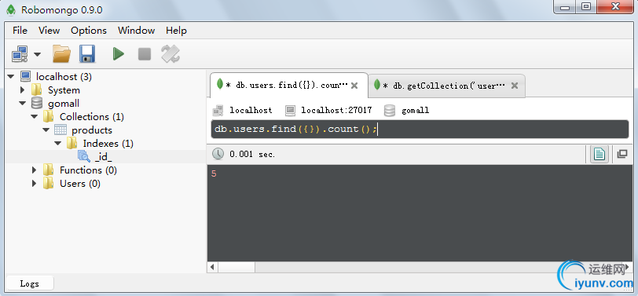Collapse the localhost (3) server node
Image resolution: width=638 pixels, height=296 pixels.
click(x=11, y=76)
